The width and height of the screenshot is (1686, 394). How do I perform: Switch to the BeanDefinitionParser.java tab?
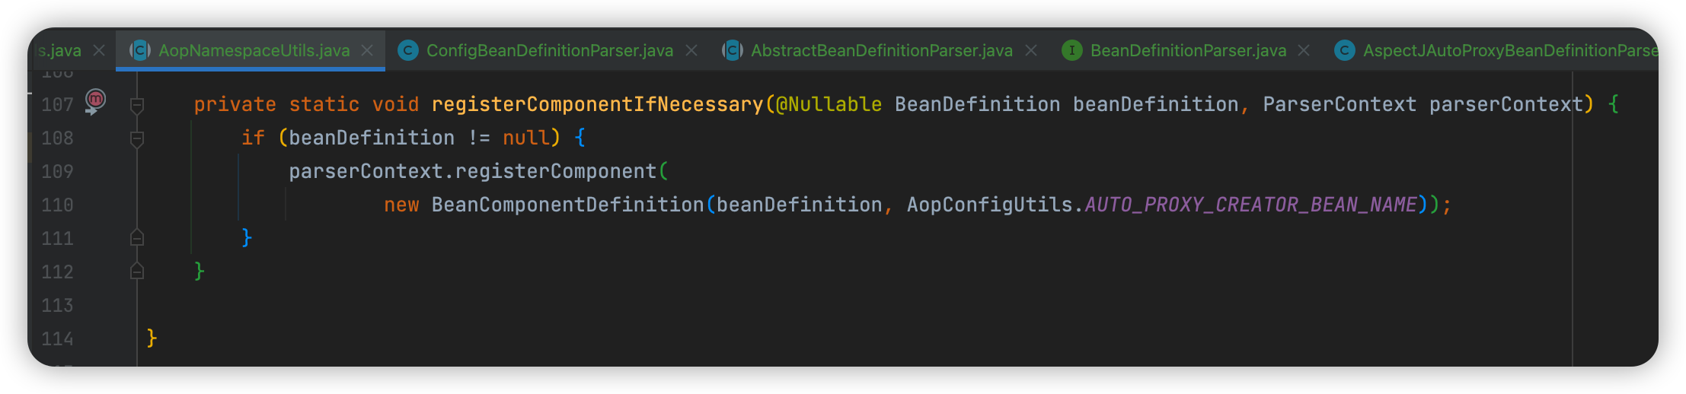[x=1188, y=50]
